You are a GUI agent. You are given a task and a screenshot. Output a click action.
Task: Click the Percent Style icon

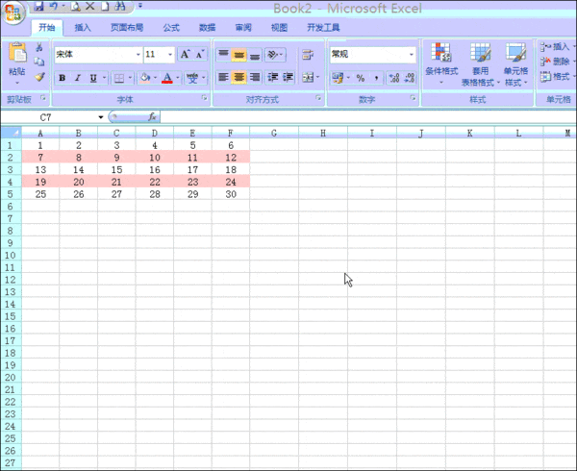click(x=360, y=78)
